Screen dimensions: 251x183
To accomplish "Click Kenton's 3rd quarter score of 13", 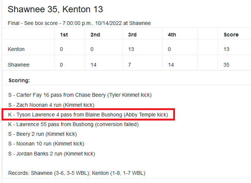I will tap(131, 49).
